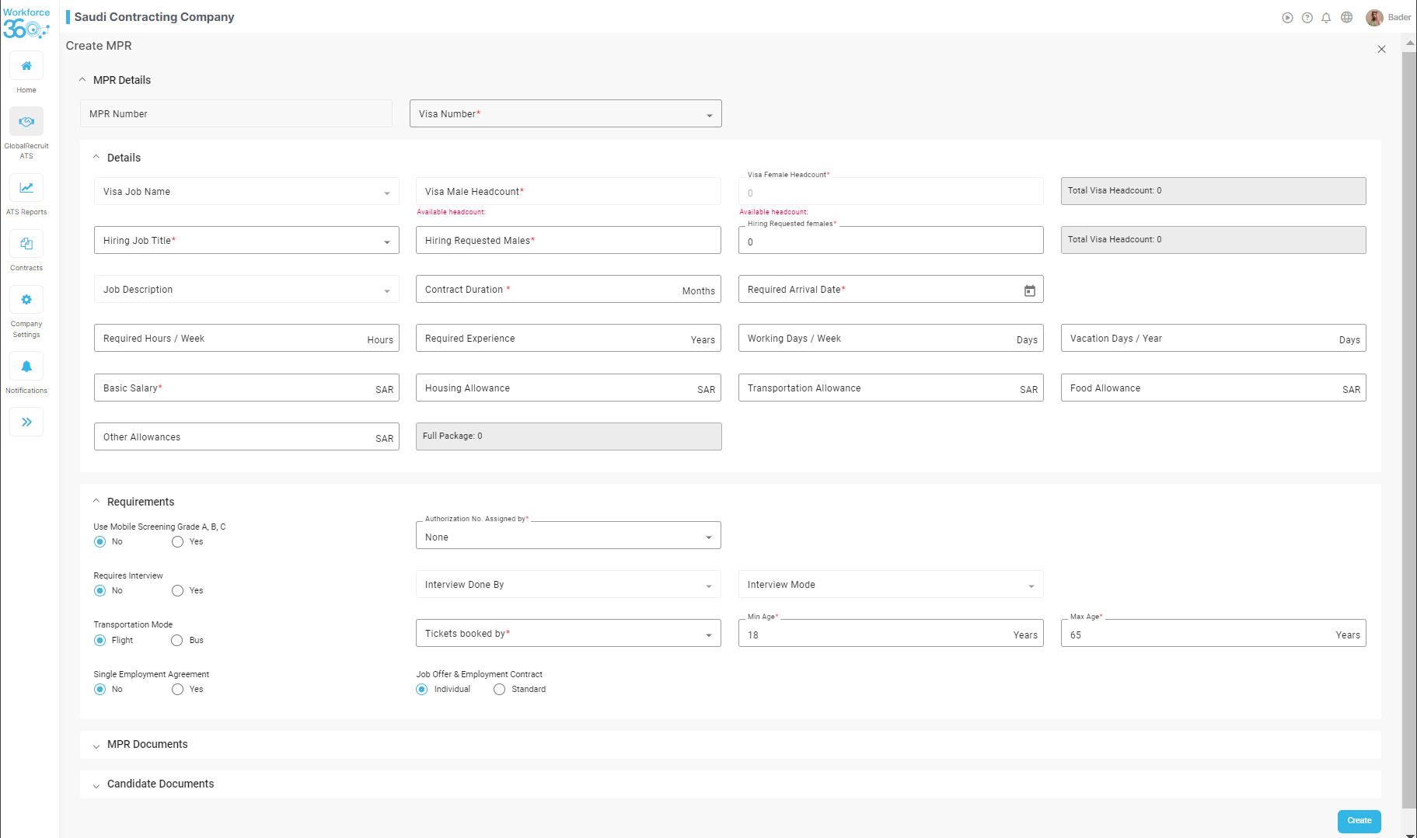The height and width of the screenshot is (838, 1417).
Task: Close the Create MPR form
Action: (1381, 49)
